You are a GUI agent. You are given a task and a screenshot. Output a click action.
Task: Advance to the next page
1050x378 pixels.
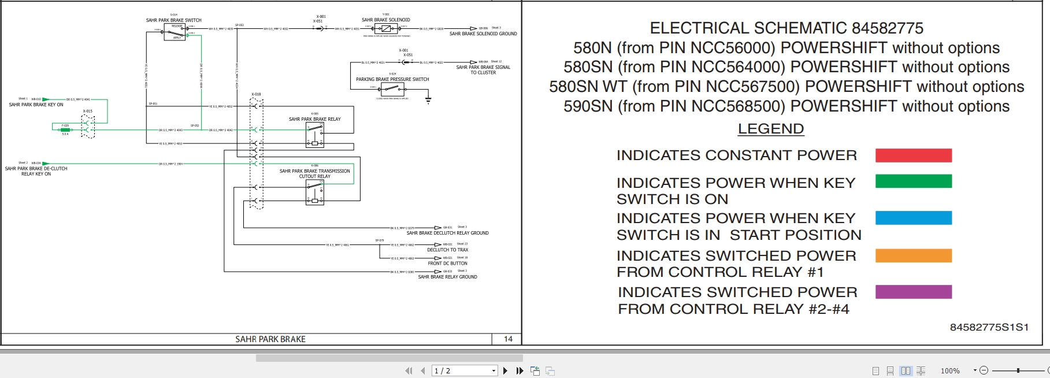point(506,371)
